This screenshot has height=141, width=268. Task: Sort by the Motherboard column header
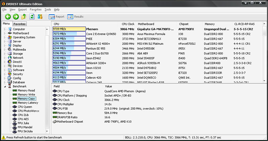tap(157, 24)
